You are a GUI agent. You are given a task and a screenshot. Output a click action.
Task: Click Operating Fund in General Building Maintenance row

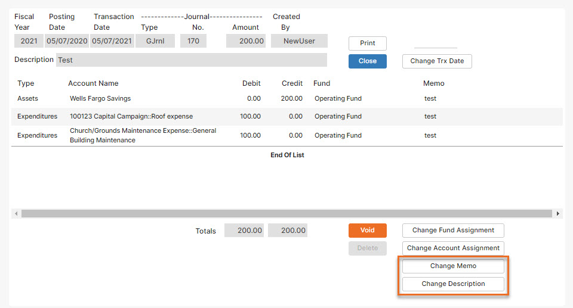click(x=338, y=135)
